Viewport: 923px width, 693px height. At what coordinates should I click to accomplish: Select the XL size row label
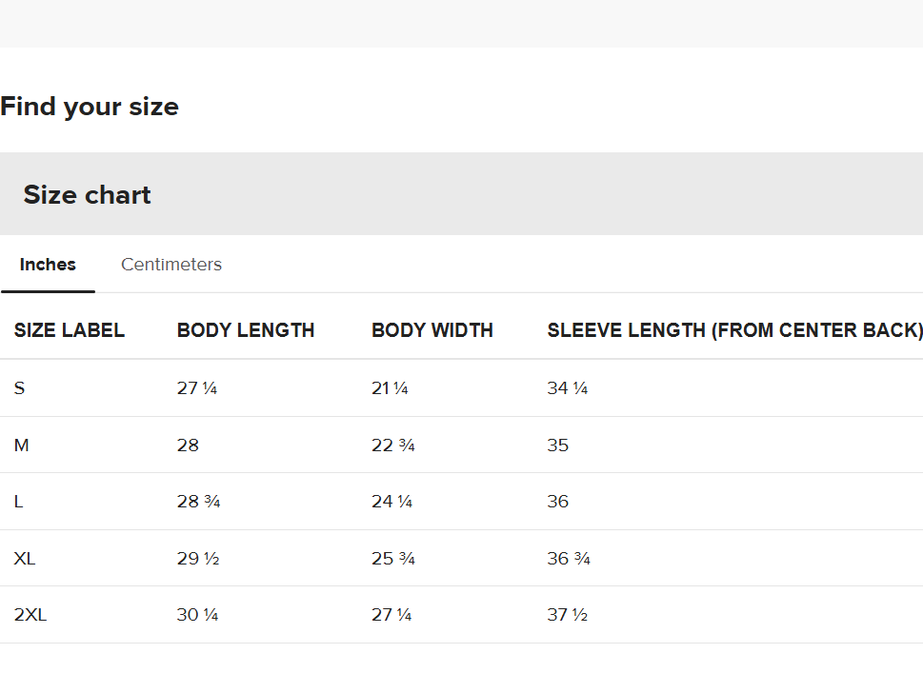point(25,558)
